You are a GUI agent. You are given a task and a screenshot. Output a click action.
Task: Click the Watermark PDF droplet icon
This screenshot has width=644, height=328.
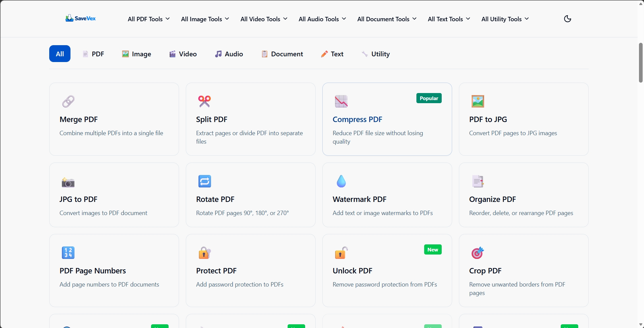[341, 181]
